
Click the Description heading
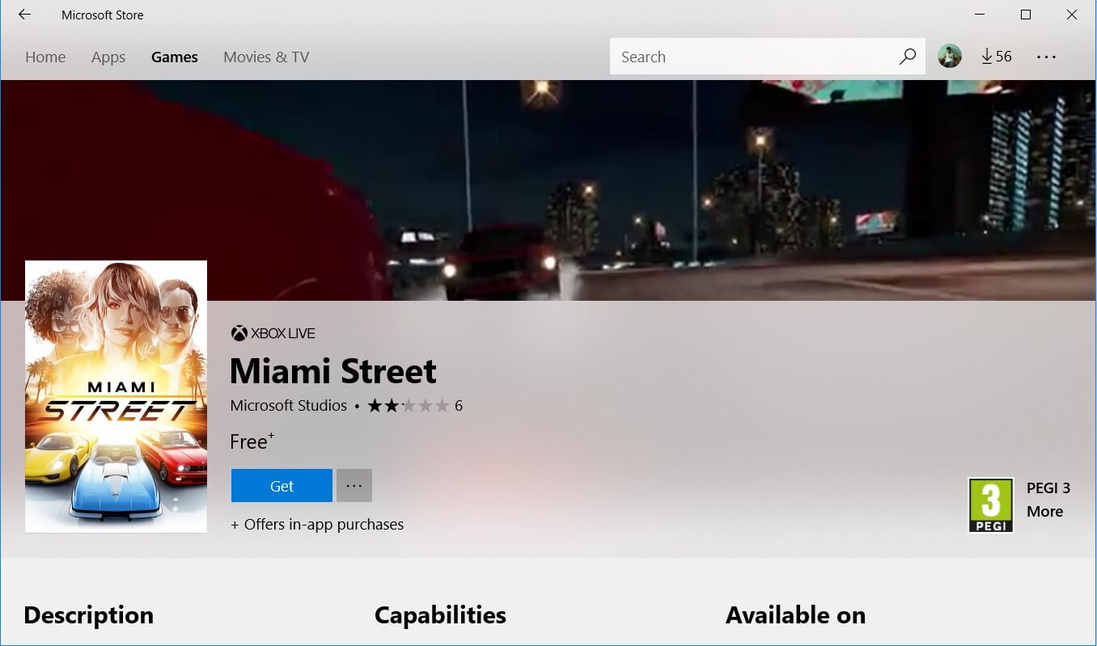pyautogui.click(x=89, y=615)
